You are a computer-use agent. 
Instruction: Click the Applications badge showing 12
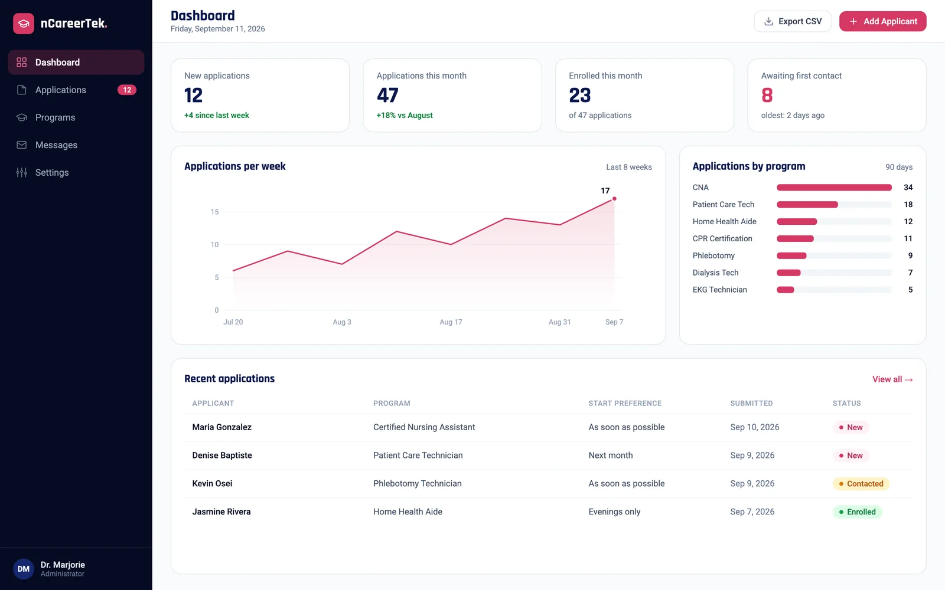click(127, 90)
